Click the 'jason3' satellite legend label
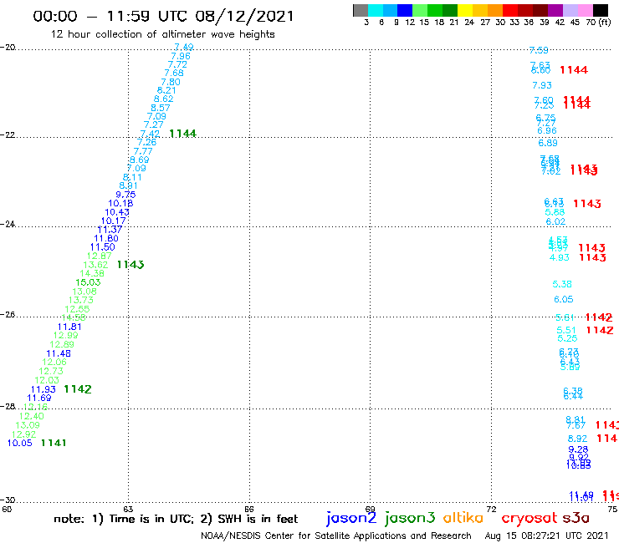This screenshot has height=543, width=619. 410,518
